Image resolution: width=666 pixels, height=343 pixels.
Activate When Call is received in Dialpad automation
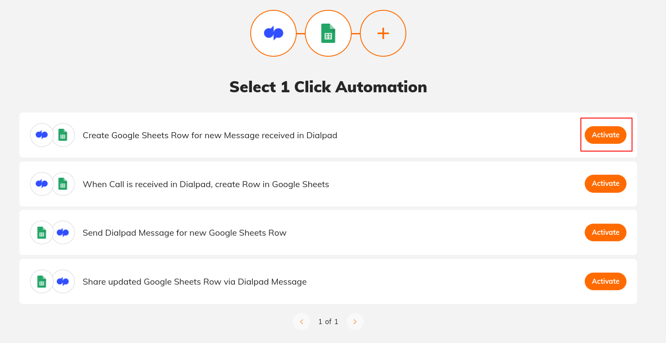click(x=605, y=184)
